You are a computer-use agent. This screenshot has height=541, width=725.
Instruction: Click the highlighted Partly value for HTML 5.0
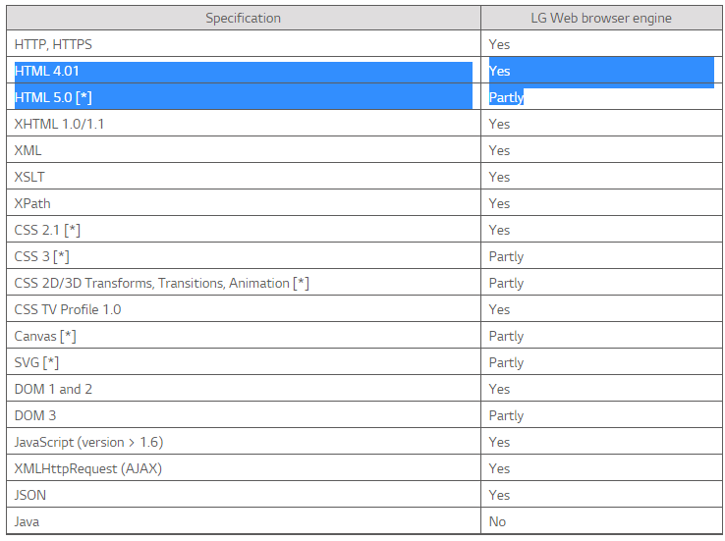pos(506,97)
